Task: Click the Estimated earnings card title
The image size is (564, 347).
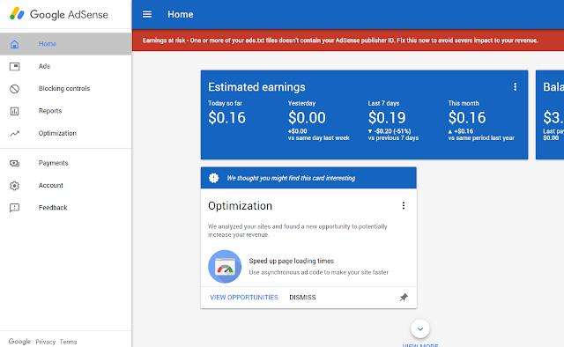Action: pyautogui.click(x=256, y=87)
